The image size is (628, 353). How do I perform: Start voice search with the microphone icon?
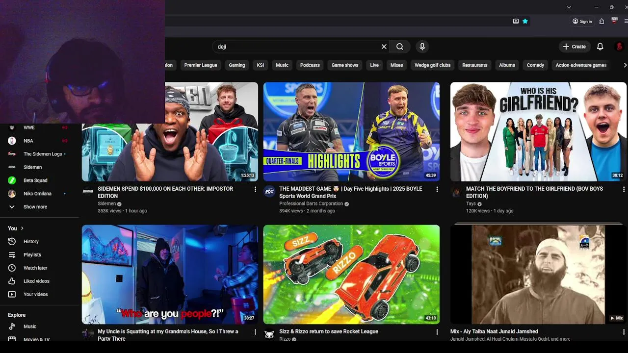[x=422, y=47]
